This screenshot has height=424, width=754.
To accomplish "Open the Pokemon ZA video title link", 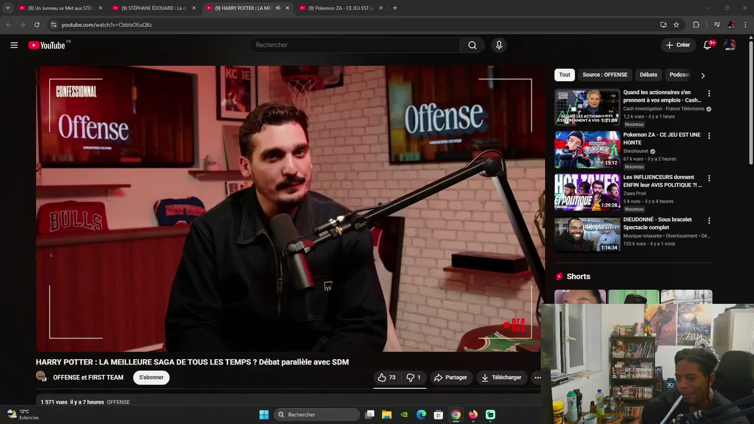I will tap(662, 138).
